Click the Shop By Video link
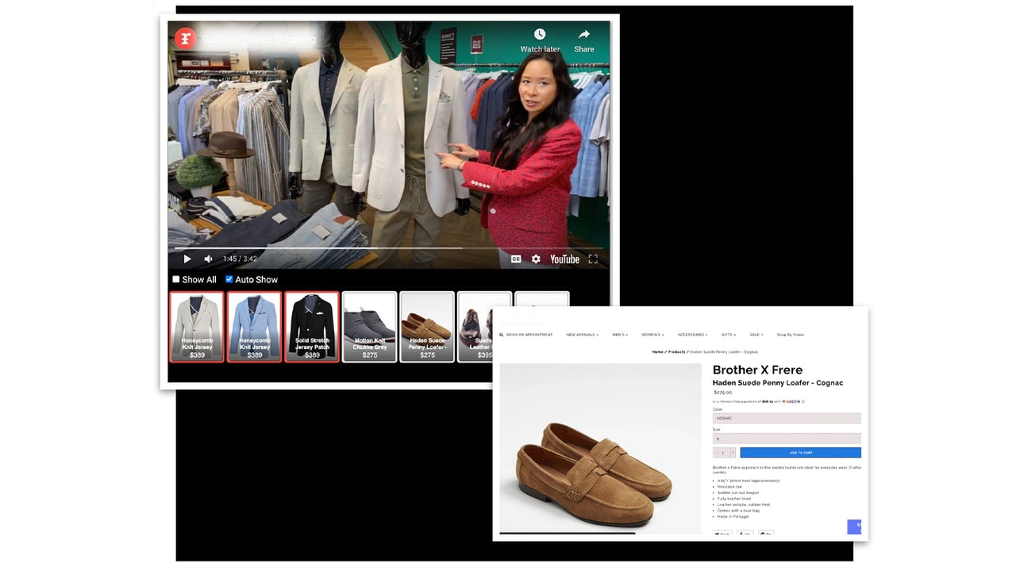1016x571 pixels. [x=790, y=335]
